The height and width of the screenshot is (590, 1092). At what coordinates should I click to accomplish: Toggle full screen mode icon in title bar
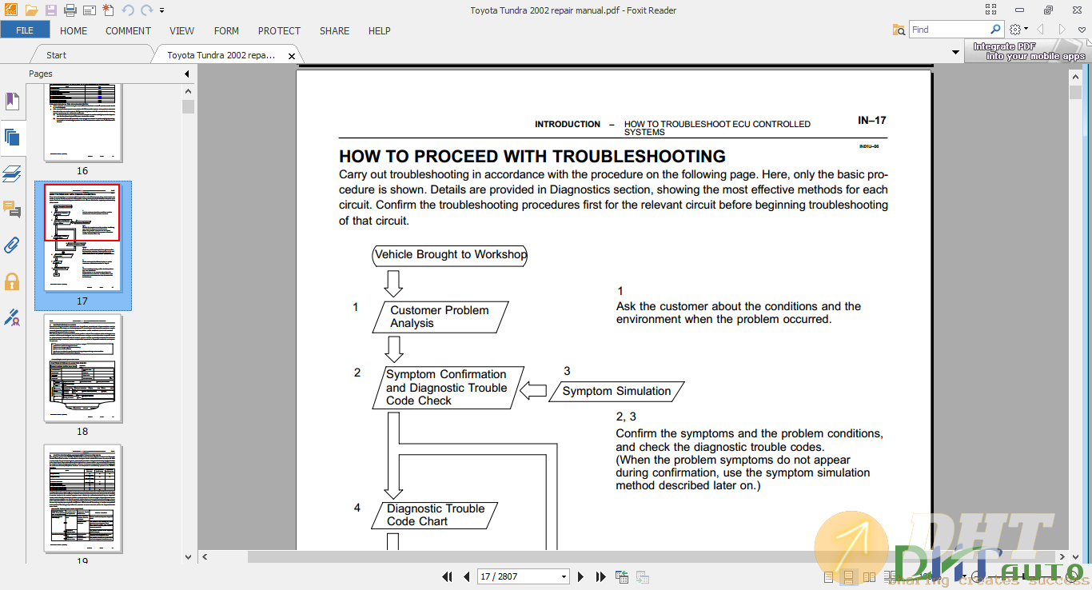(991, 10)
